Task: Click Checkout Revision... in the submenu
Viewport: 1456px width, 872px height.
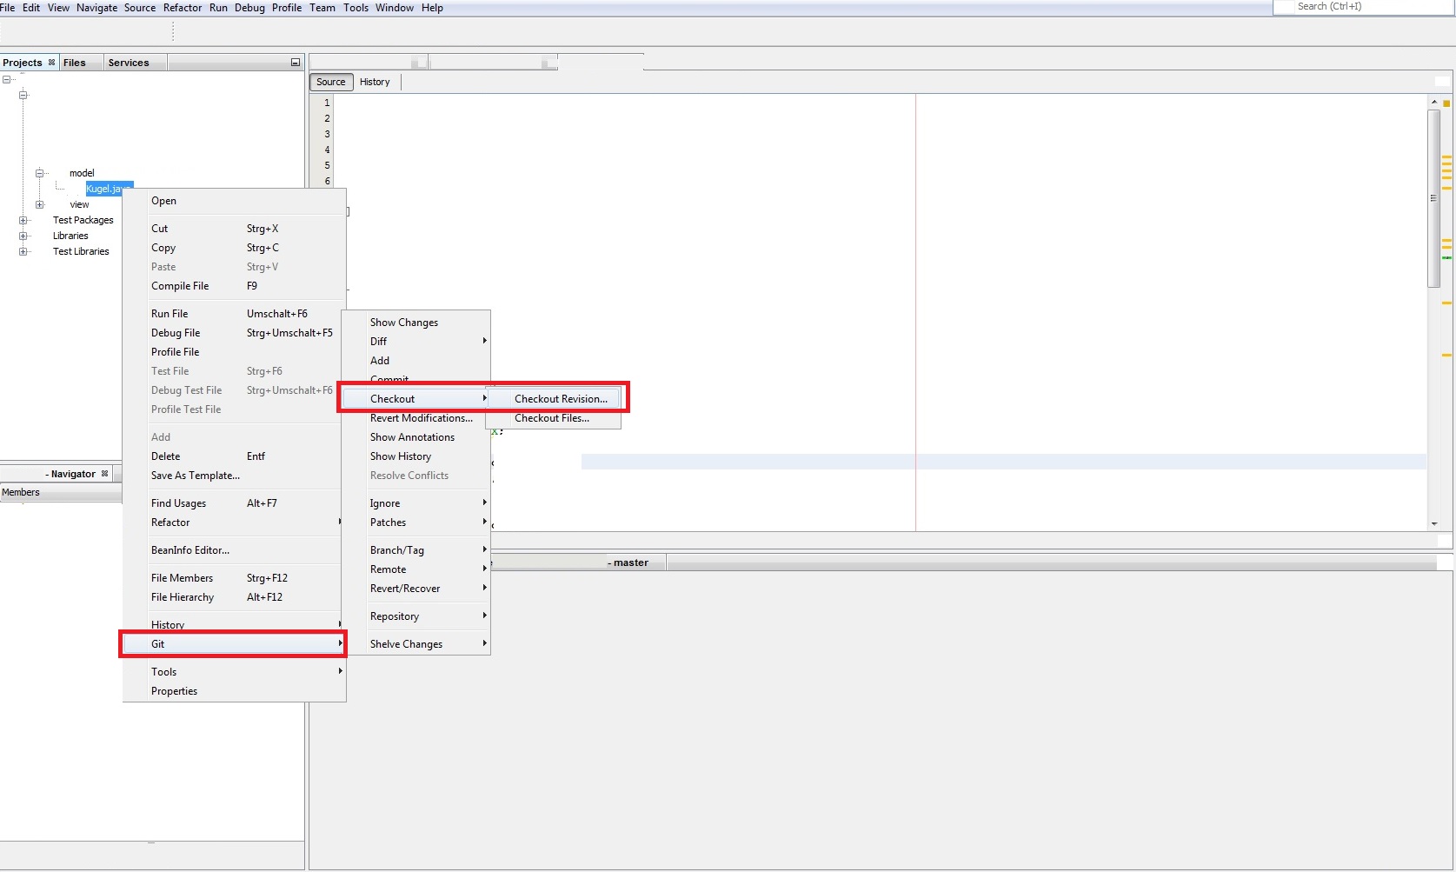Action: point(554,399)
